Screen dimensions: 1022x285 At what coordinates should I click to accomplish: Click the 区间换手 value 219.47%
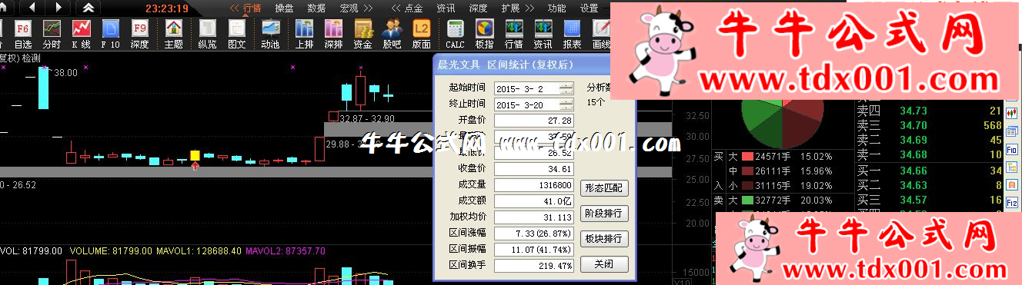[x=533, y=265]
